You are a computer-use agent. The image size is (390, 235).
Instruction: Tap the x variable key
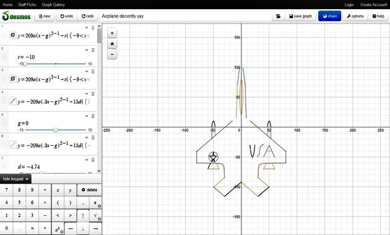58,190
